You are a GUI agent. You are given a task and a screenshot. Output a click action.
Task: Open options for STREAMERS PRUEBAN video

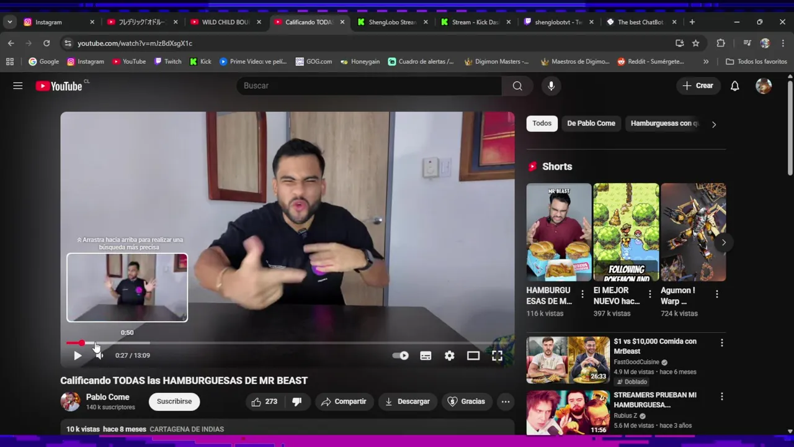pyautogui.click(x=721, y=396)
